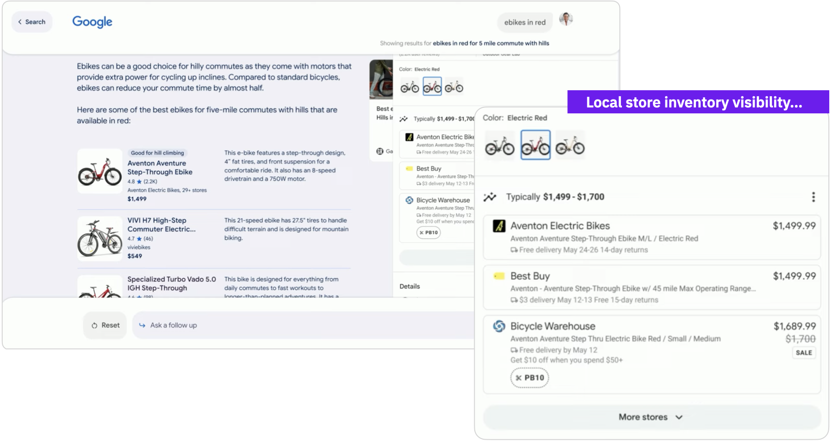Select Electric Red swatch in large panel
This screenshot has height=442, width=832.
pos(535,145)
